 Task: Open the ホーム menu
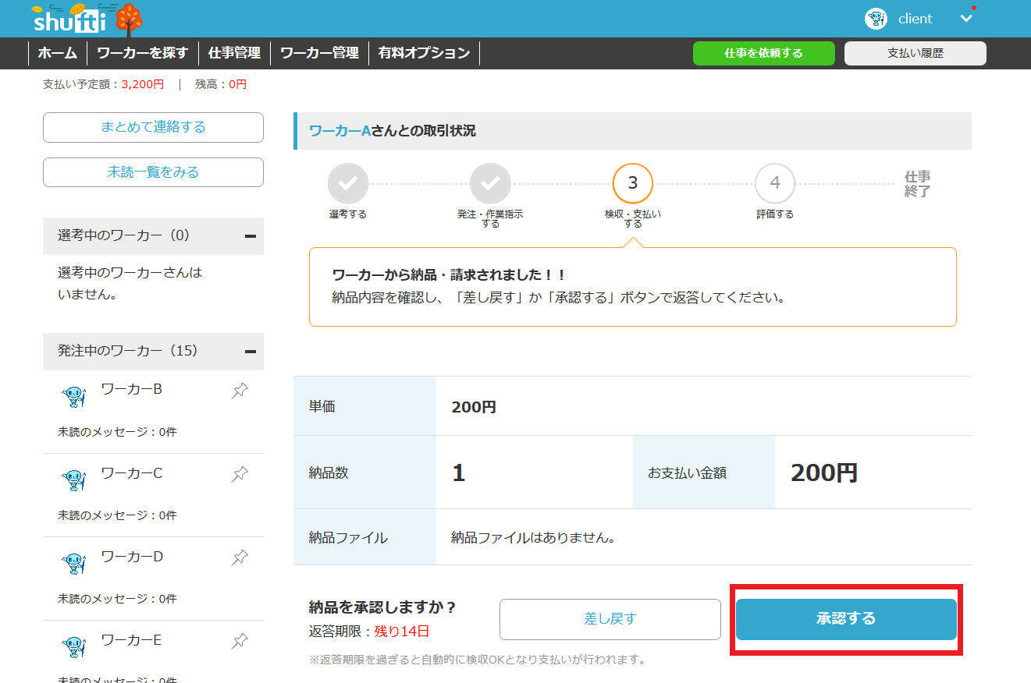(58, 53)
